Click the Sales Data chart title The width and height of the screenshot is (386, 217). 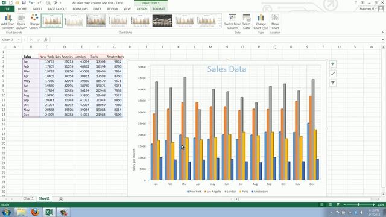[x=227, y=69]
